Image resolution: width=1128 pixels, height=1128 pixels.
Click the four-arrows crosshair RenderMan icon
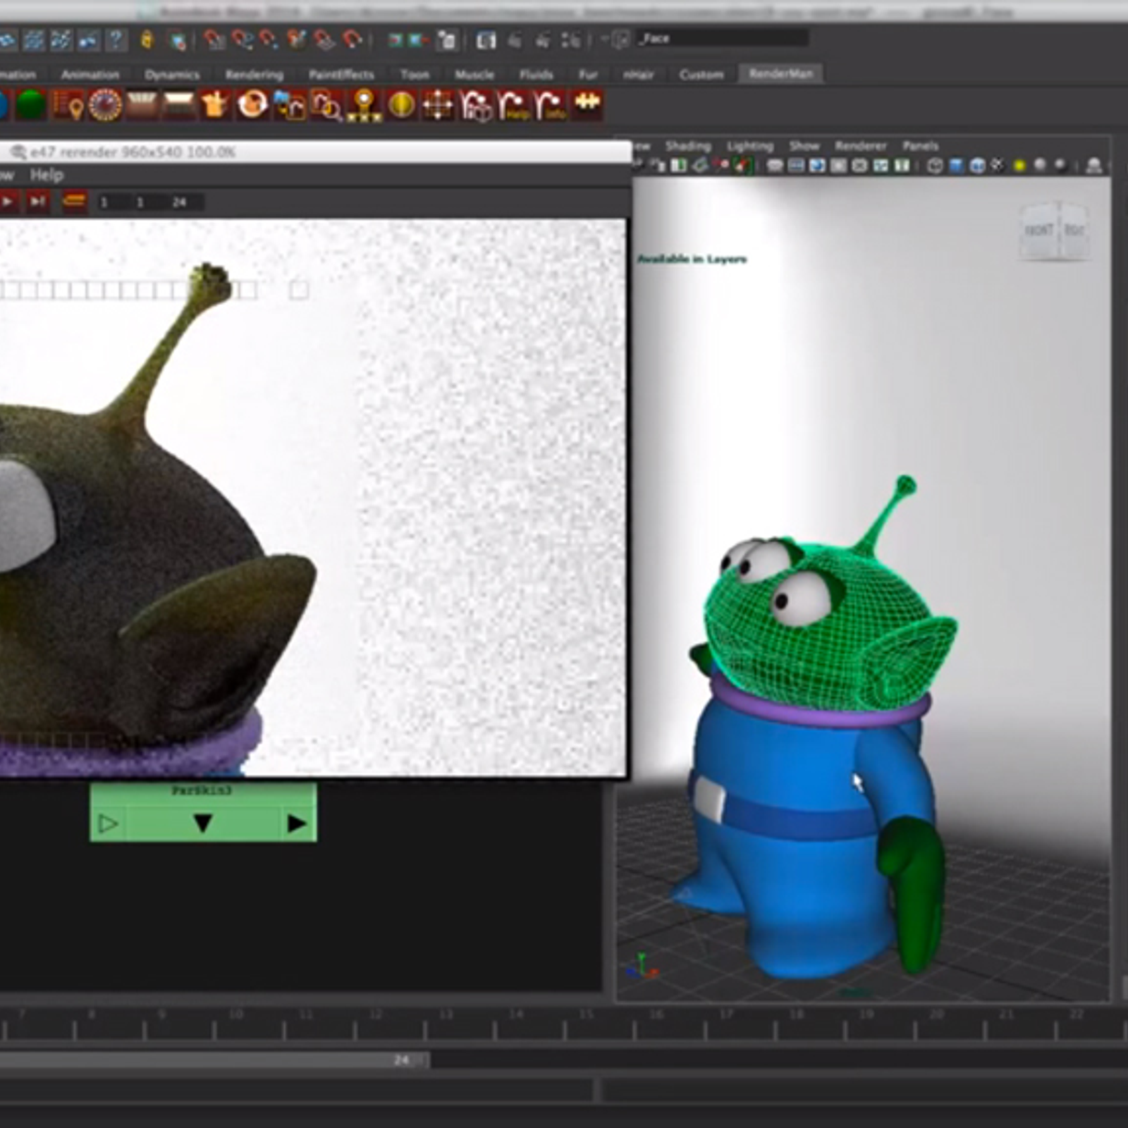click(438, 105)
